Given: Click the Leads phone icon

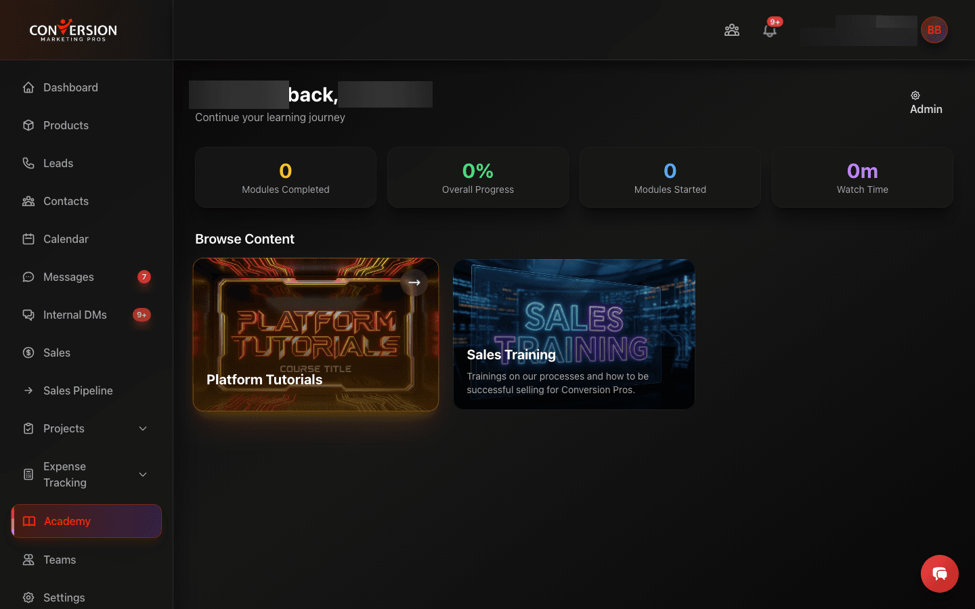Looking at the screenshot, I should [x=28, y=163].
